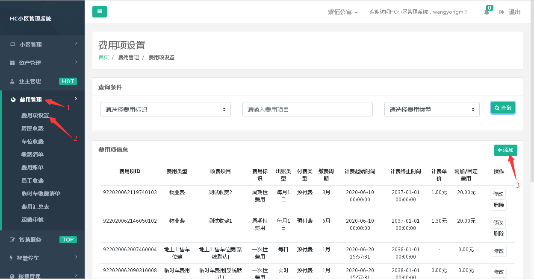Click the globe icon beside 费用管理
Screen dimensions: 534x279
13,100
